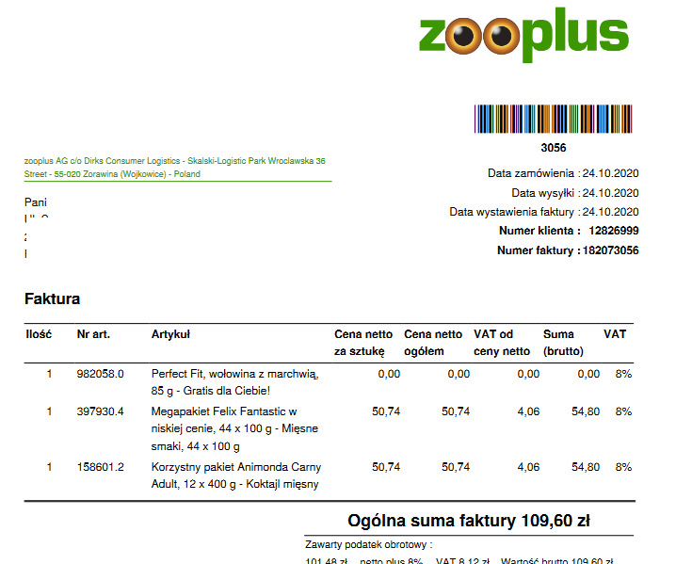The height and width of the screenshot is (564, 676).
Task: Click the 'Perfect Fit, wołowina z marchwią' item
Action: click(235, 382)
